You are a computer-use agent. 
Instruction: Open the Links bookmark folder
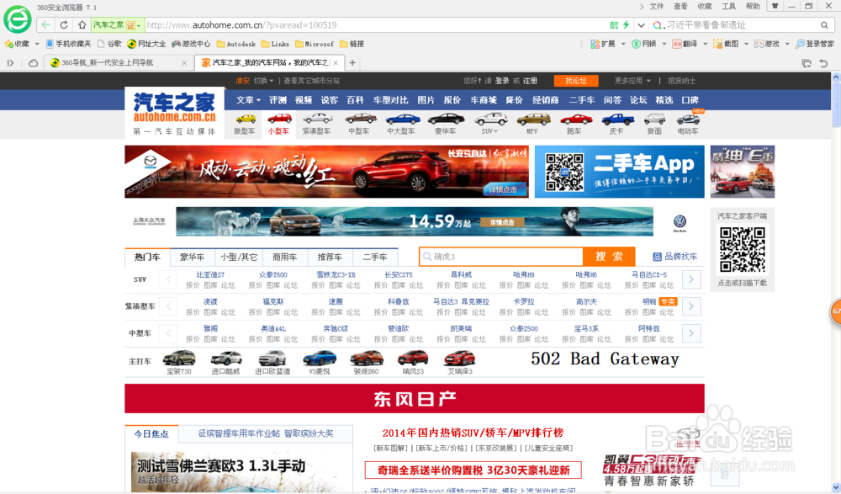[275, 44]
